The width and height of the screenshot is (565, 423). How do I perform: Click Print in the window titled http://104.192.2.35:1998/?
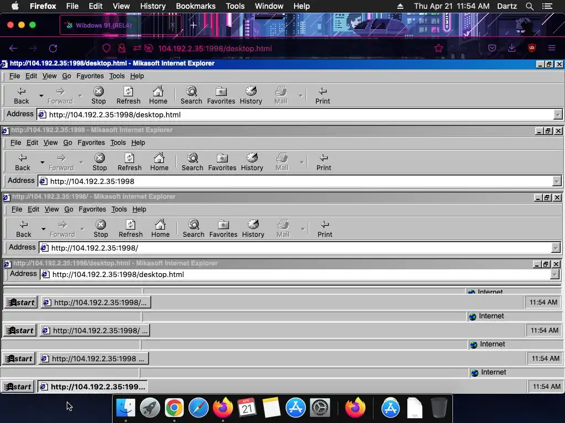point(324,229)
